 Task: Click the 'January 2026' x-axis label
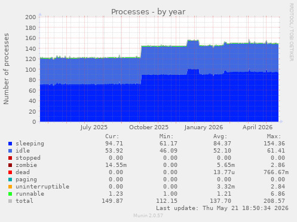pyautogui.click(x=204, y=127)
